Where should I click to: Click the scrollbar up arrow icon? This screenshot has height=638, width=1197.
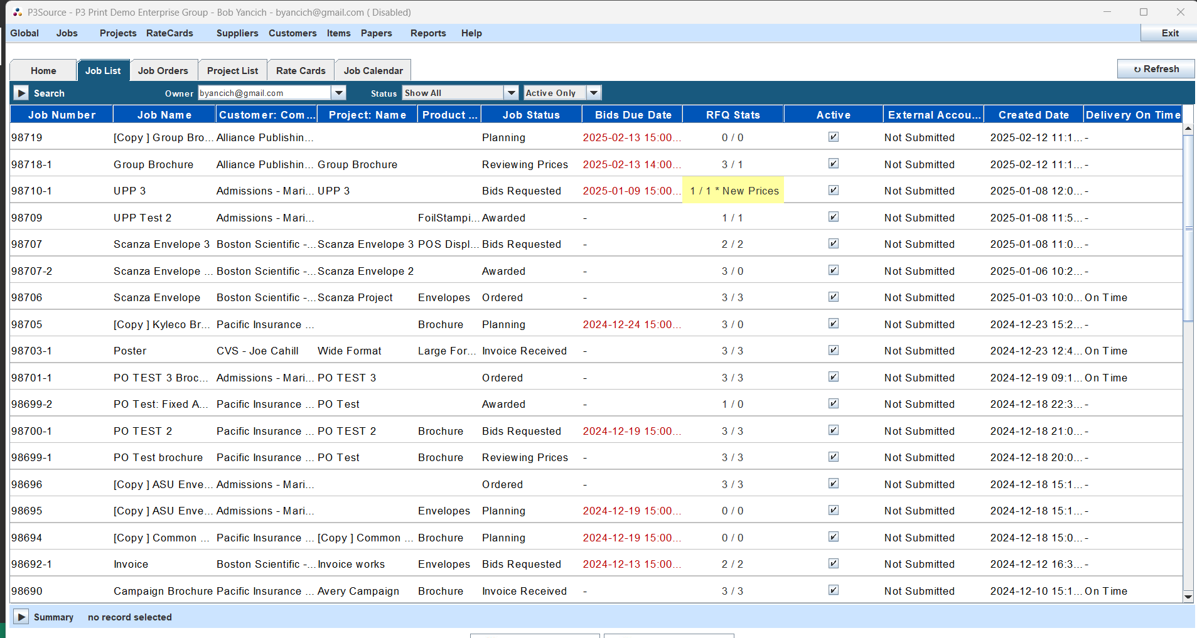(x=1187, y=128)
